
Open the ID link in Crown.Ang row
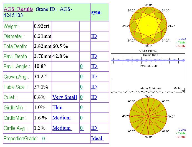pyautogui.click(x=94, y=77)
